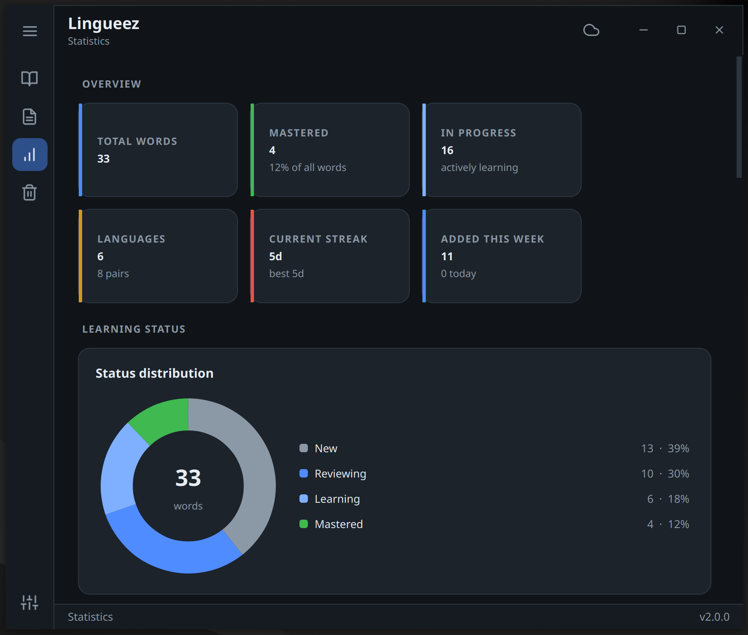Click the Mastered overview card

click(330, 150)
